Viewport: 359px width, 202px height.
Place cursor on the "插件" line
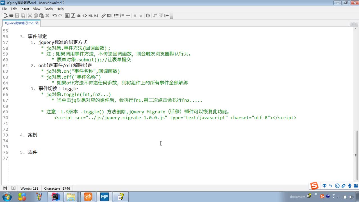coord(33,152)
